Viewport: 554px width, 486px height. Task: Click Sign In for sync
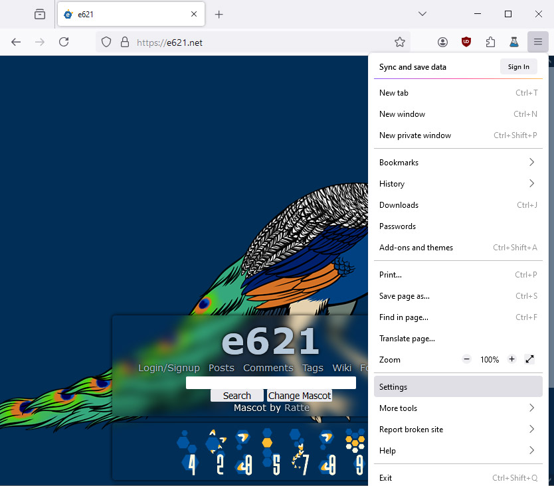518,67
